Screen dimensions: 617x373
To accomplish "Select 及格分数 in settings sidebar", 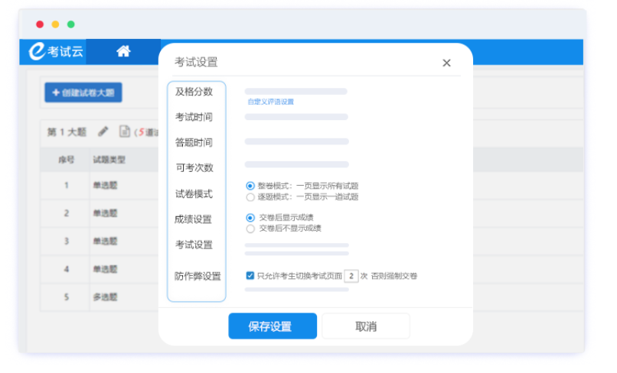I will click(194, 92).
